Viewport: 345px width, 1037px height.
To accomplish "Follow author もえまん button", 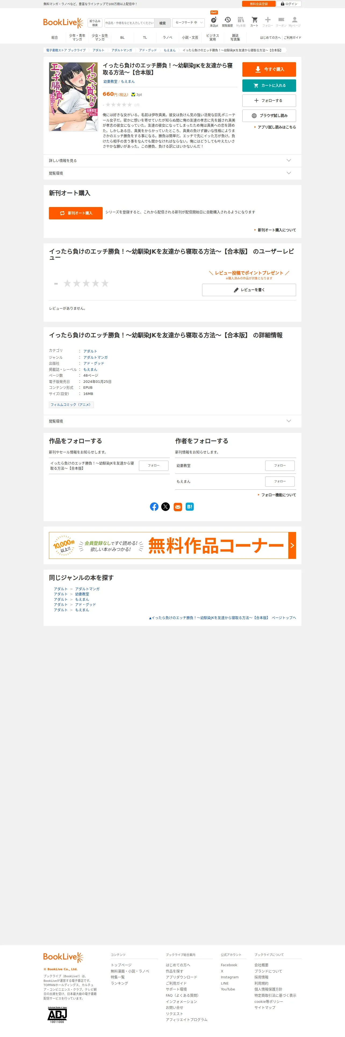I will [x=280, y=481].
